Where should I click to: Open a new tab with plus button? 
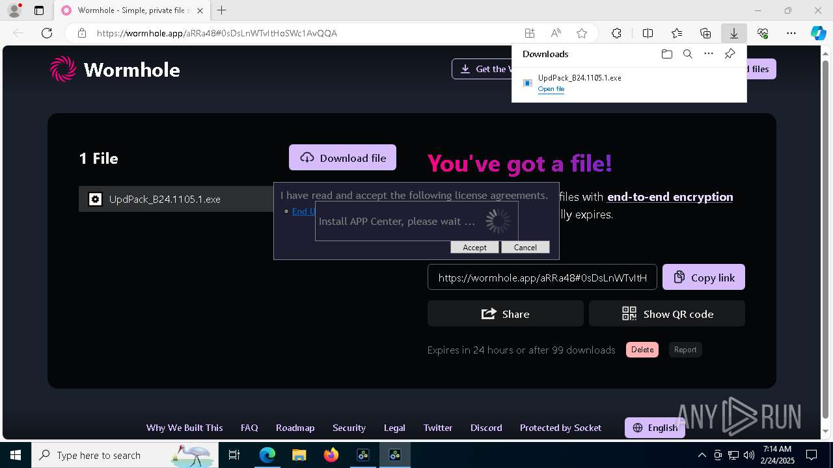tap(222, 10)
